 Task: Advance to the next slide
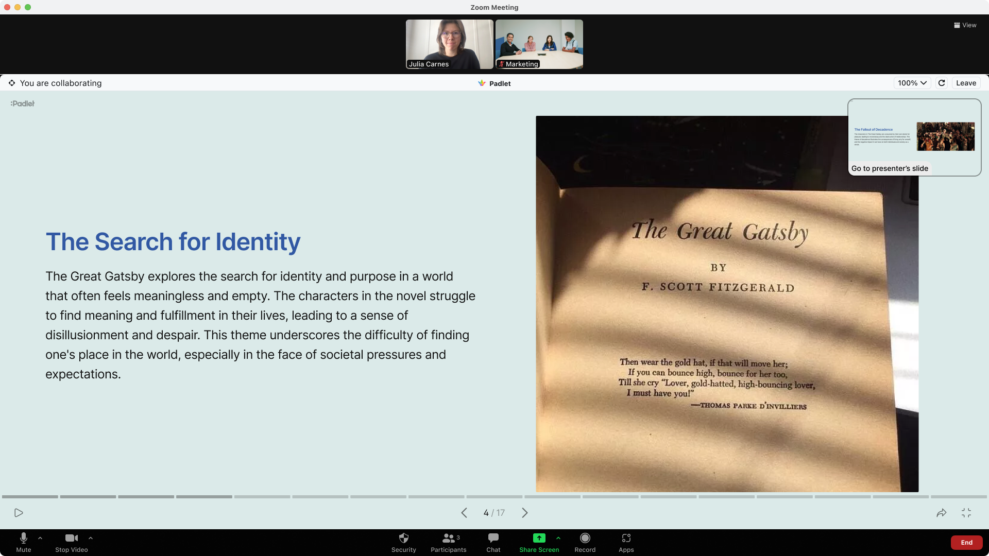pos(525,513)
